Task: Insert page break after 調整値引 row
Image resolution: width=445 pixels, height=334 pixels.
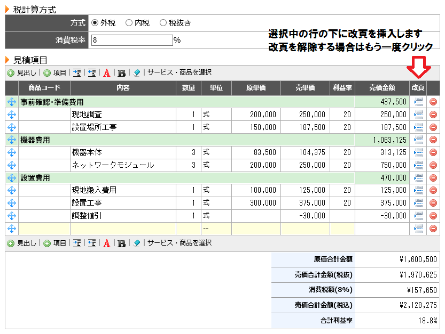Action: [x=418, y=216]
